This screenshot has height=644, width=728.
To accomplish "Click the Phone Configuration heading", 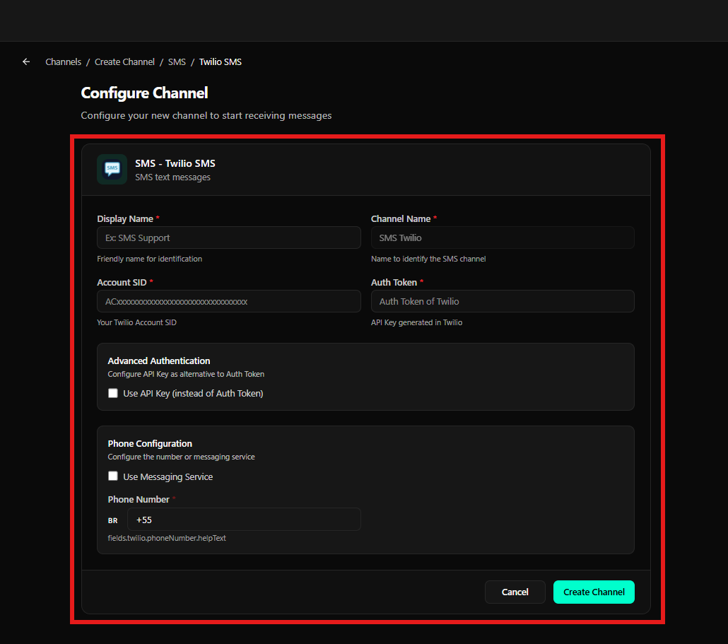I will tap(150, 443).
